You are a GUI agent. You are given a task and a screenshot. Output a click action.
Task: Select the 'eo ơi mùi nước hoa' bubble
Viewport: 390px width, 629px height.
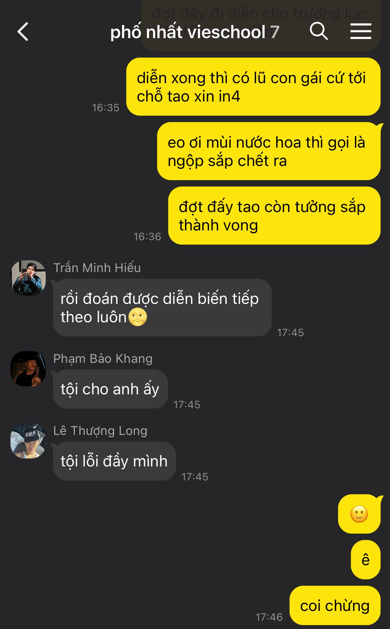click(269, 151)
